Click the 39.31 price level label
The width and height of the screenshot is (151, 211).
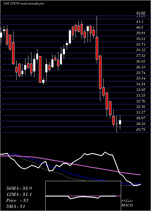141,39
